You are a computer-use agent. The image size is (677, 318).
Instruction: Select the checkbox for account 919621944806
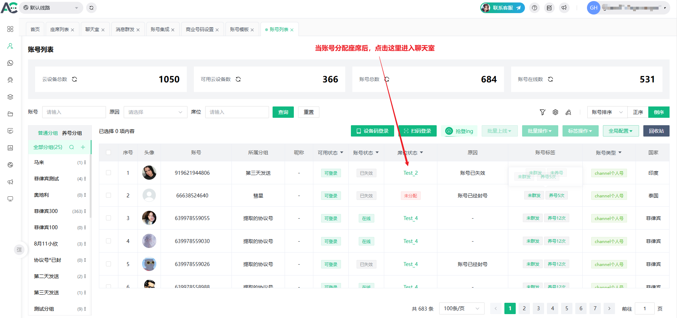[x=108, y=173]
